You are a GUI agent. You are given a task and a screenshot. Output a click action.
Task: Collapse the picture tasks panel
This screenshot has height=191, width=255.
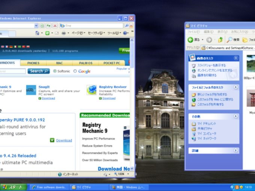point(235,58)
